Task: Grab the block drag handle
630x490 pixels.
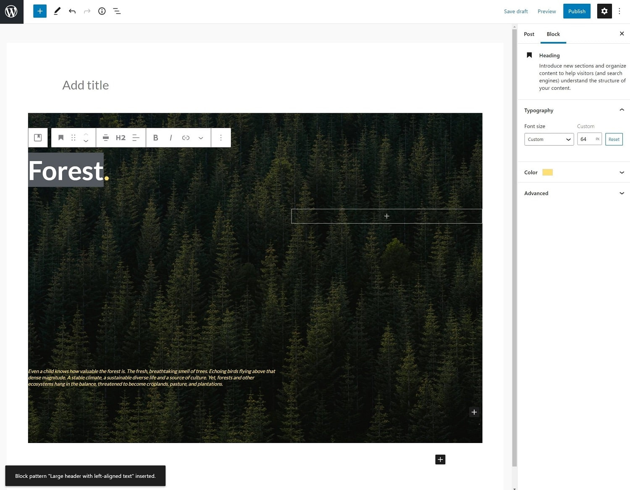Action: (x=73, y=138)
